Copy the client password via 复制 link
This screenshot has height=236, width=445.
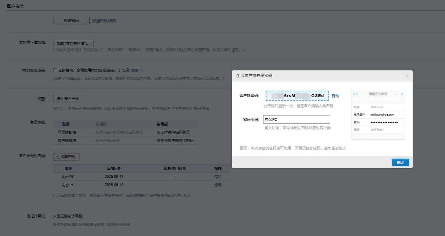tap(335, 96)
